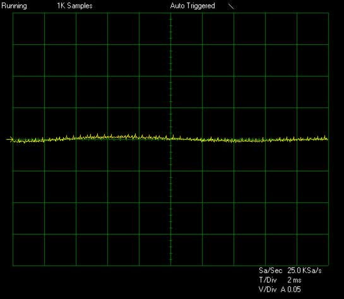Click the V/Div readout label
Image resolution: width=344 pixels, height=299 pixels.
tap(268, 290)
